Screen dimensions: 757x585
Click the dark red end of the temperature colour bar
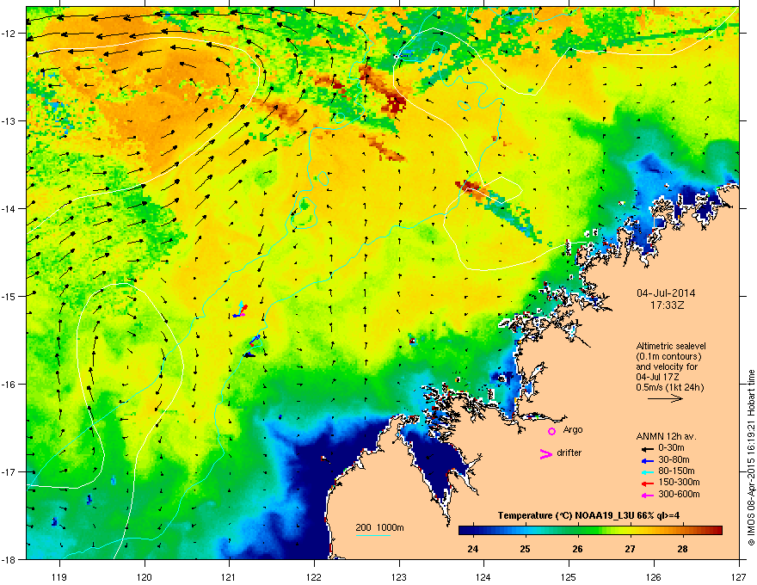click(717, 531)
